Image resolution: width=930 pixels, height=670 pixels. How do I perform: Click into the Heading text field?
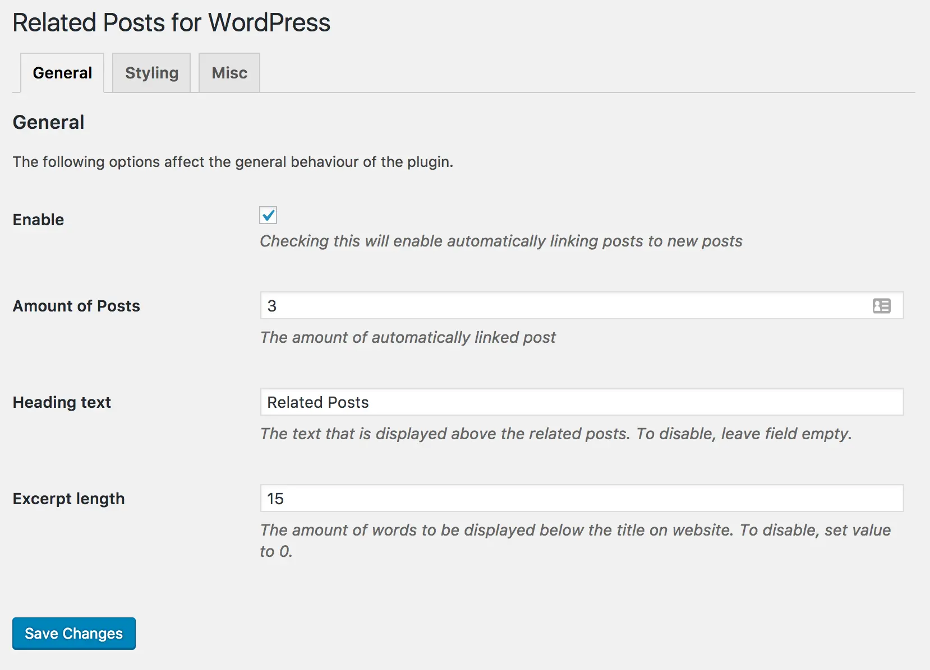point(582,402)
